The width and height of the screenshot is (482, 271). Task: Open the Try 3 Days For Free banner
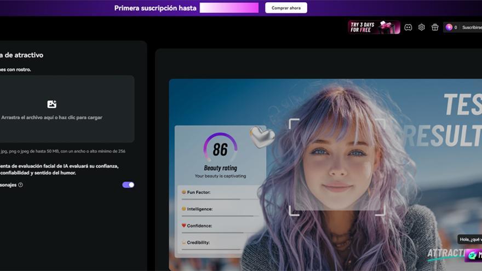(374, 27)
